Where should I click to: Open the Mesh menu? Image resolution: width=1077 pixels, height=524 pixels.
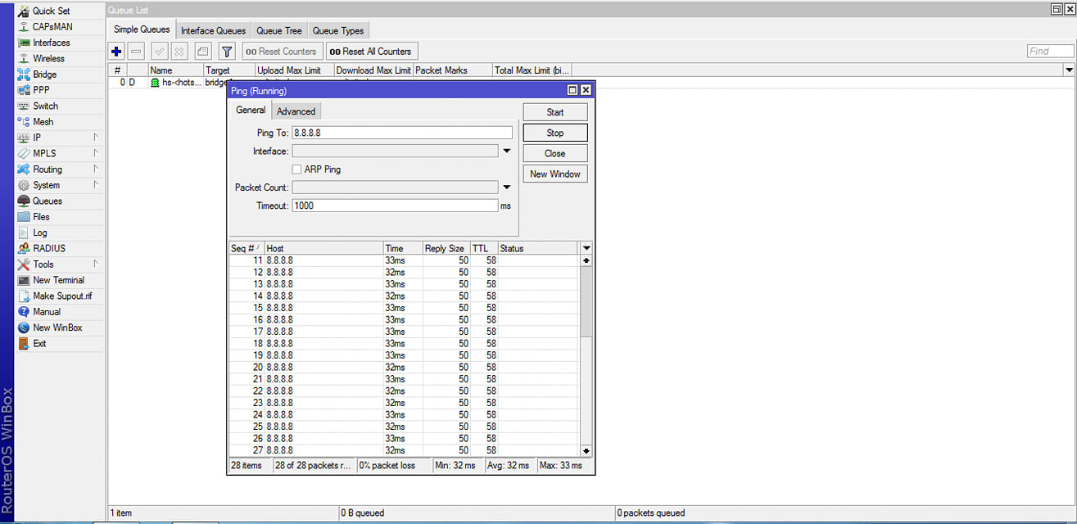43,122
